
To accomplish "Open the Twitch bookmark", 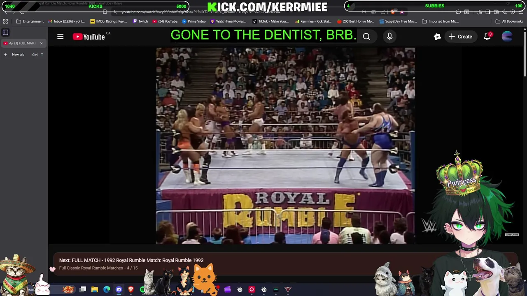I will point(140,21).
